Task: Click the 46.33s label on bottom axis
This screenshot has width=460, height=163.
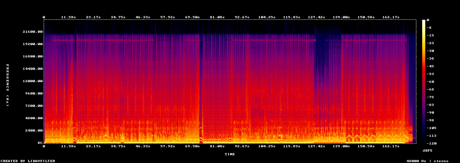Action: [143, 146]
